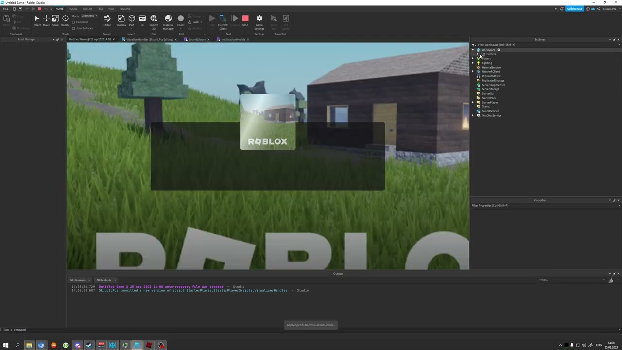This screenshot has width=622, height=350.
Task: Switch to the SoundLibrary script tab
Action: (x=197, y=39)
